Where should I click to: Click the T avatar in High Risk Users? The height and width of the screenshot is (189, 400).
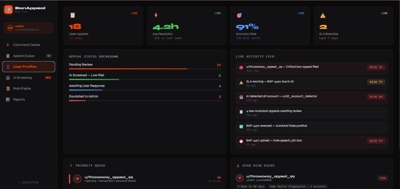240,178
